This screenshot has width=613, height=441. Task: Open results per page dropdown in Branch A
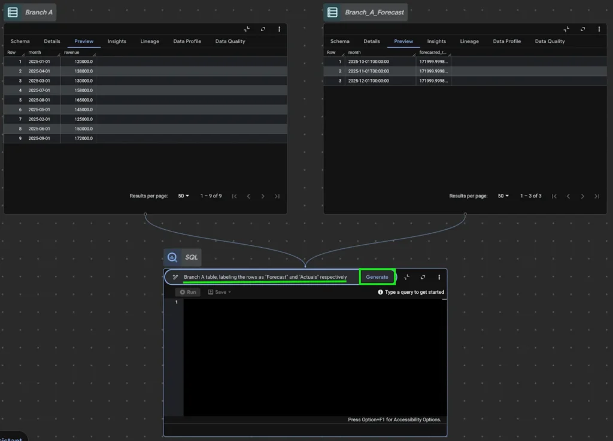pos(183,196)
